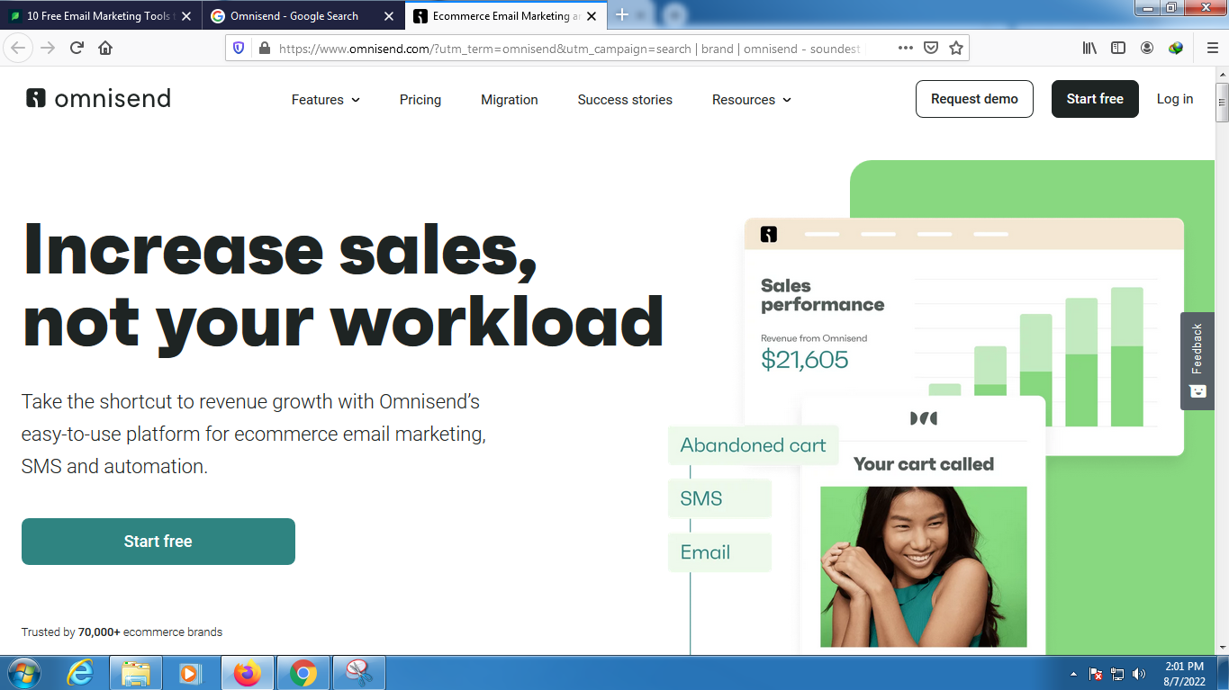Close the Omnisend Google Search tab

(389, 16)
